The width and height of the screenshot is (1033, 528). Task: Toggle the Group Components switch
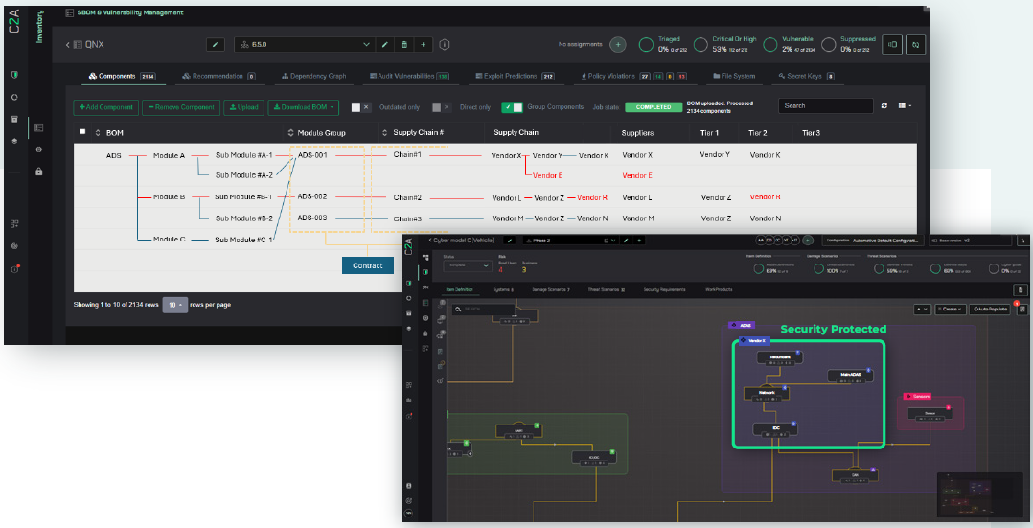(512, 106)
